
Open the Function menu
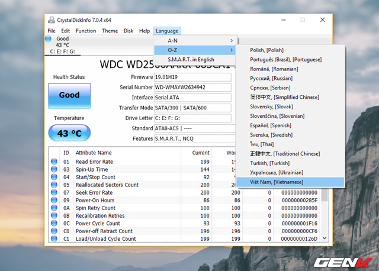(x=86, y=31)
